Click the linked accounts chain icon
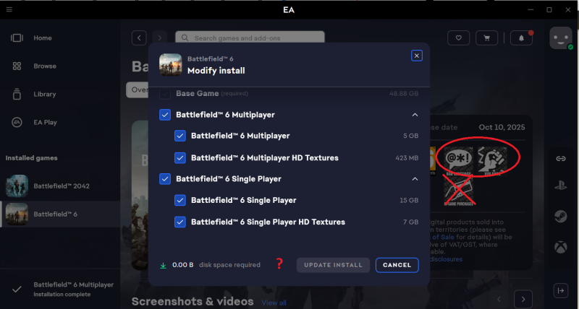Screen dimensions: 579x309 561,159
